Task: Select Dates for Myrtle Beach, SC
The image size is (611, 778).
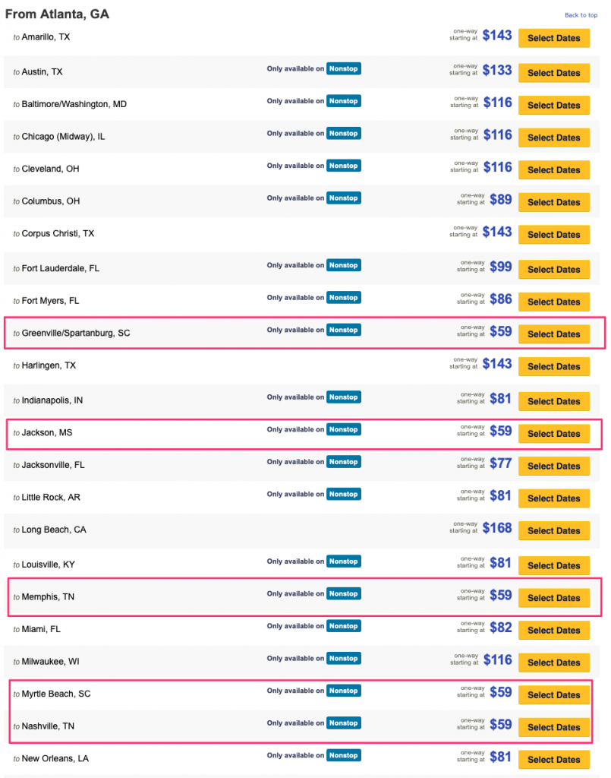Action: 553,695
